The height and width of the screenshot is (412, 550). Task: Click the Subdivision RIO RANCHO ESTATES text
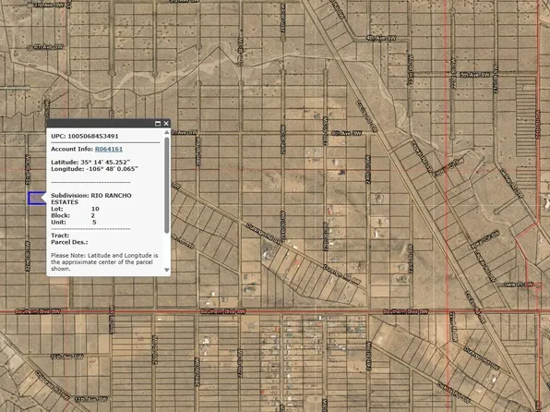pos(91,199)
